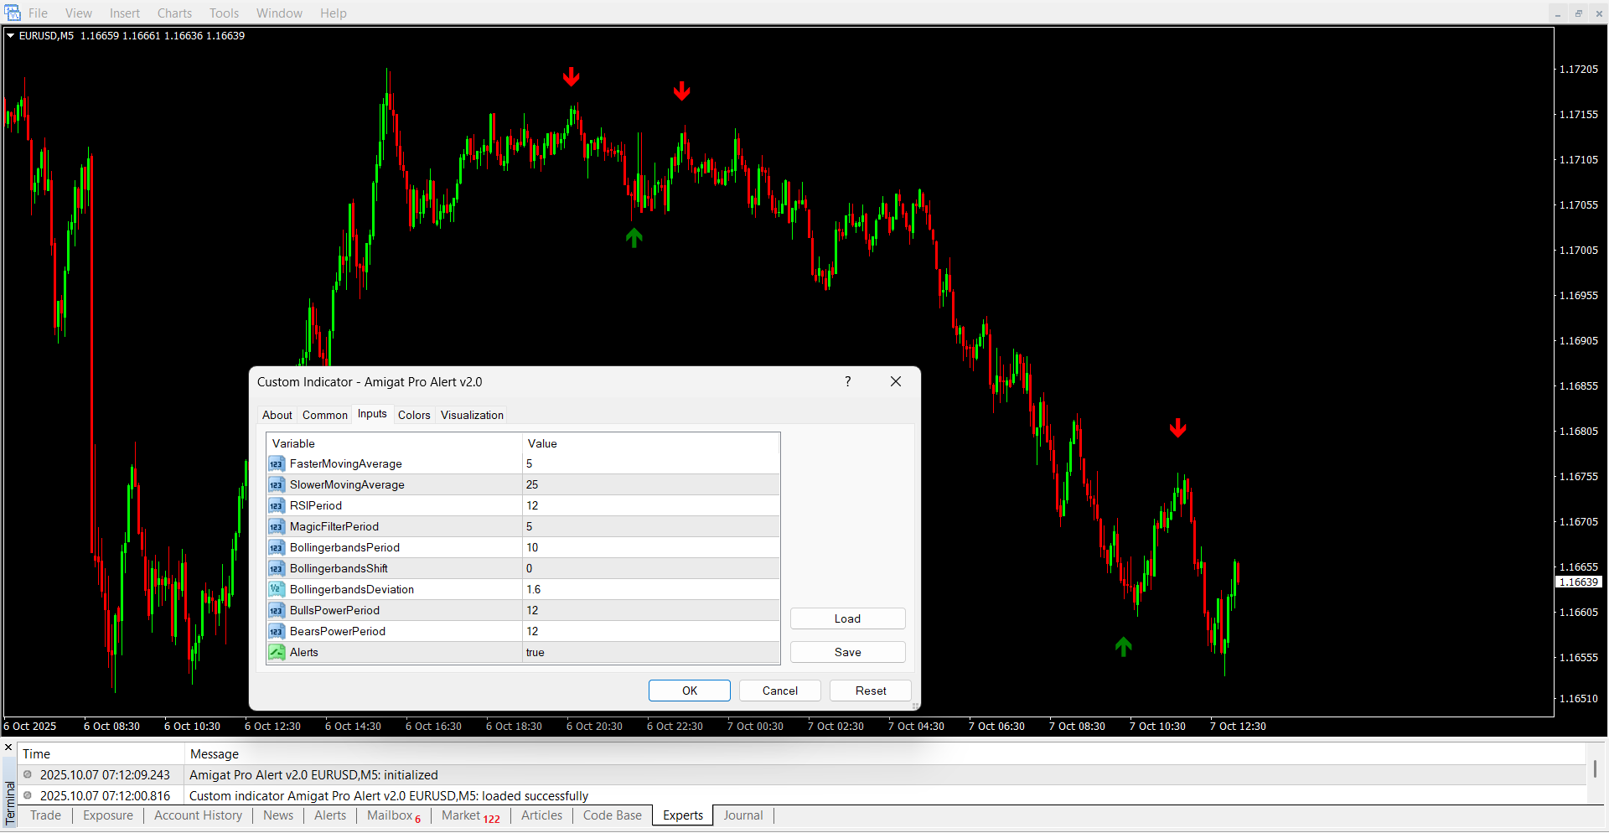The height and width of the screenshot is (833, 1609).
Task: Click the question mark help icon in dialog
Action: click(x=847, y=382)
